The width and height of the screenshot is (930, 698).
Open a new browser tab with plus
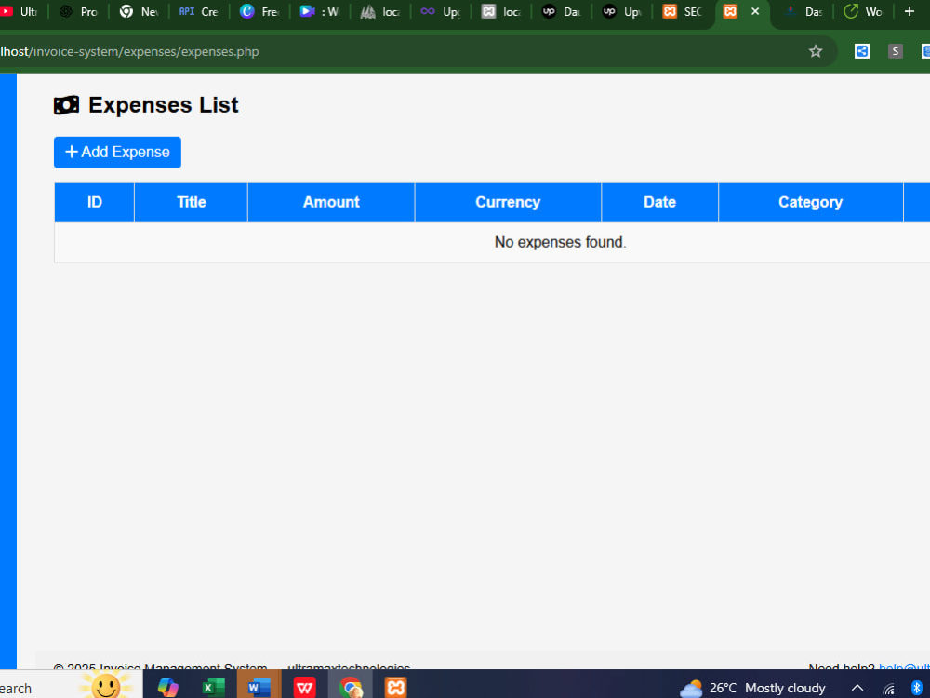click(x=909, y=11)
